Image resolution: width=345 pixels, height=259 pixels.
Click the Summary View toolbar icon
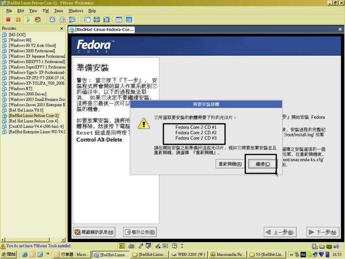click(x=119, y=19)
